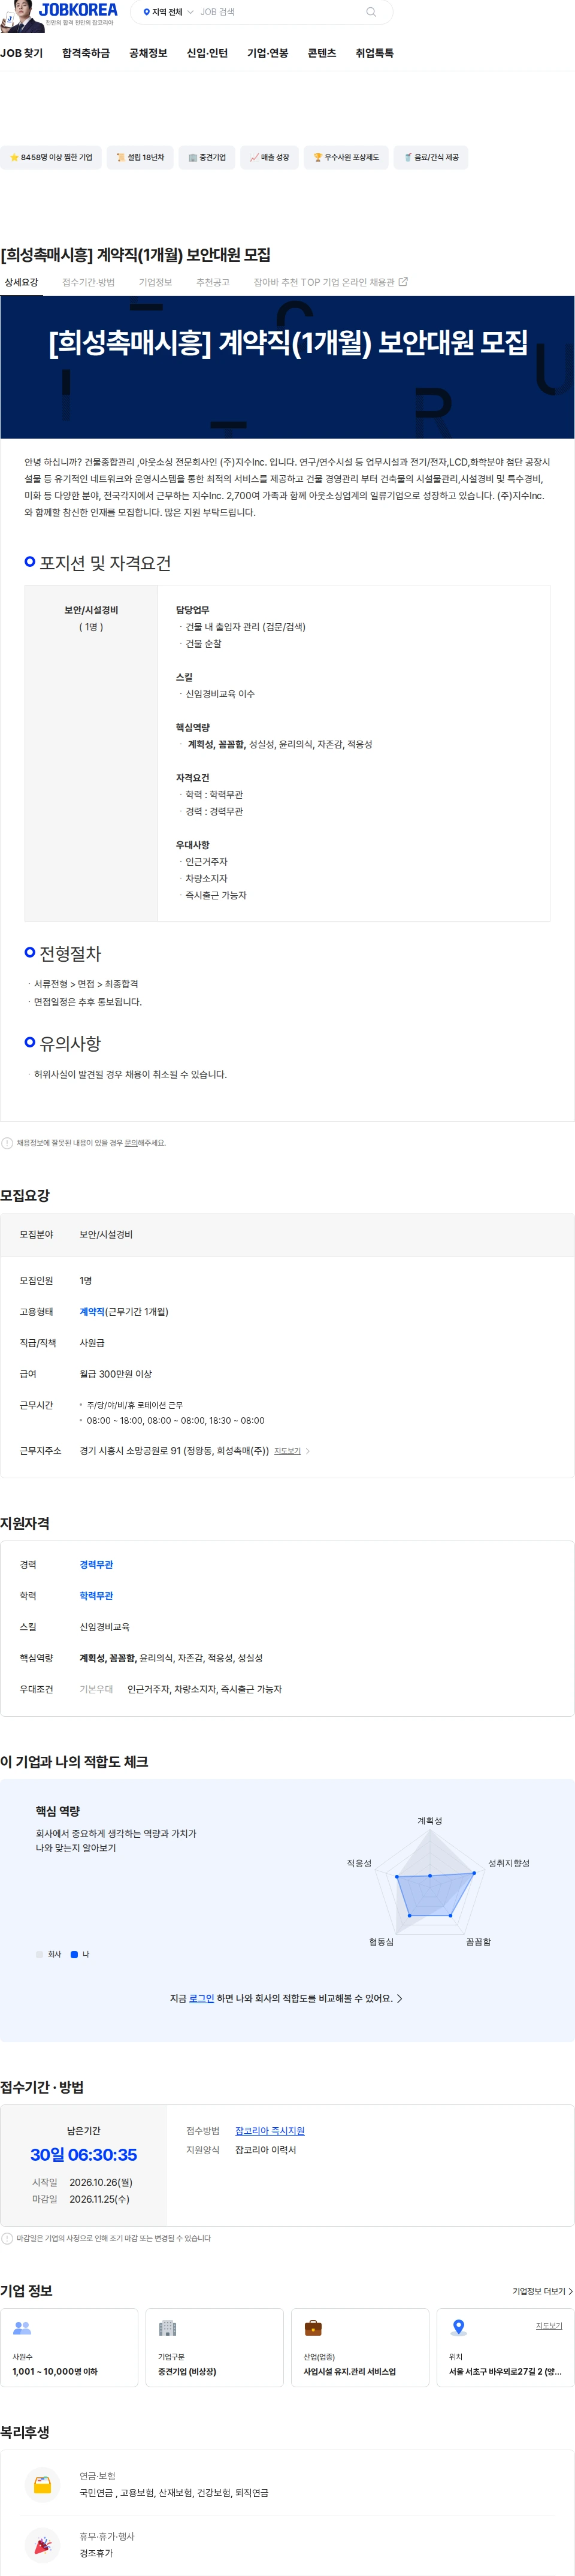
Task: Click the 로그인 link in 적합도 section
Action: pyautogui.click(x=202, y=1998)
